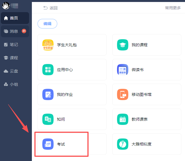The height and width of the screenshot is (161, 185).
Task: Open 课程 courses in sidebar
Action: tap(15, 58)
